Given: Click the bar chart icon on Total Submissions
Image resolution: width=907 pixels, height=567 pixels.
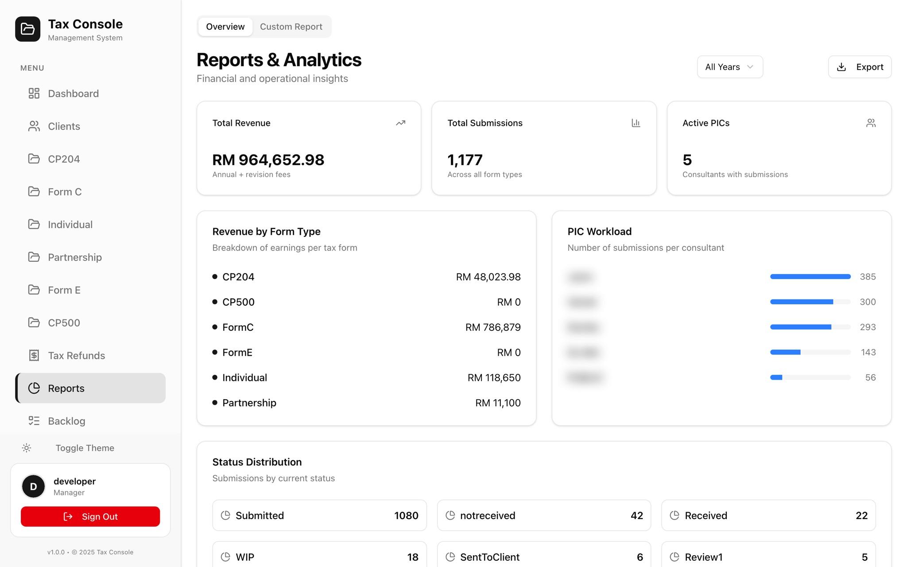Looking at the screenshot, I should click(x=636, y=123).
